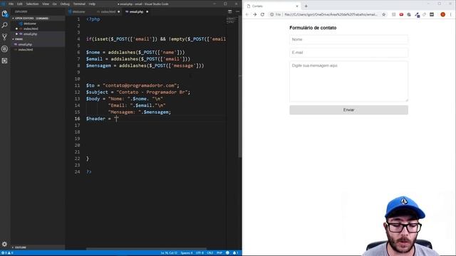Close the Contato browser tab
The width and height of the screenshot is (456, 256).
[297, 6]
